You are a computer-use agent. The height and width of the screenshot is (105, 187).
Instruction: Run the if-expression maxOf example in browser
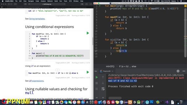coord(88,72)
